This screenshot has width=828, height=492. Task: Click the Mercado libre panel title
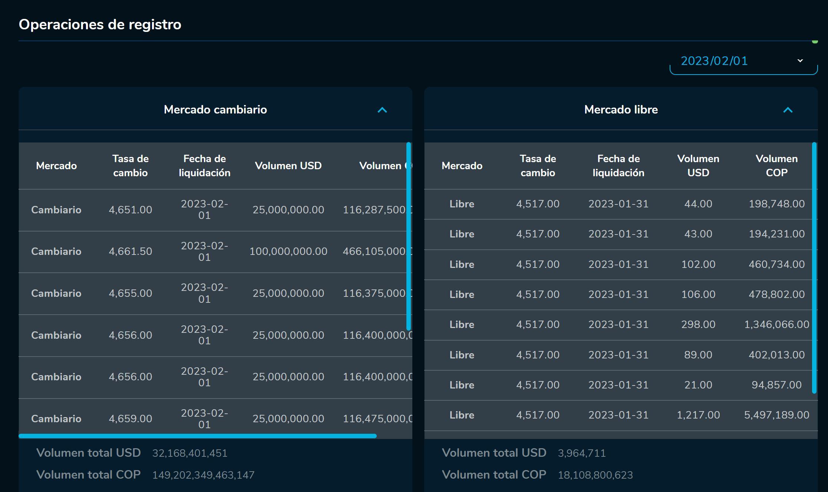click(621, 110)
